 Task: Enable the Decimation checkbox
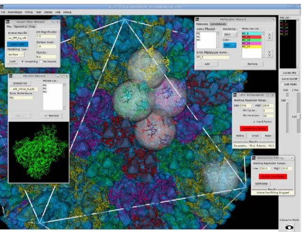[x=41, y=62]
